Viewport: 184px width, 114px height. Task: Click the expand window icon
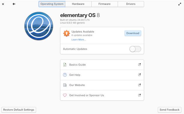coord(180,4)
